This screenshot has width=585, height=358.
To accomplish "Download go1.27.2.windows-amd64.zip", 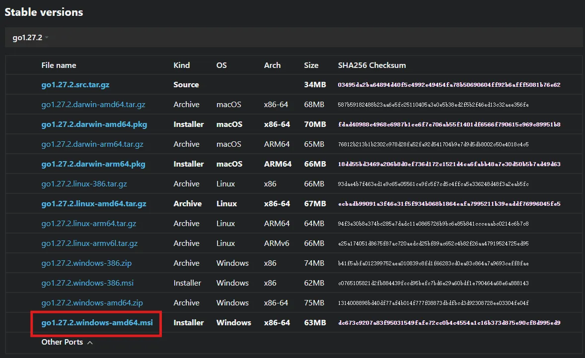I will tap(92, 303).
